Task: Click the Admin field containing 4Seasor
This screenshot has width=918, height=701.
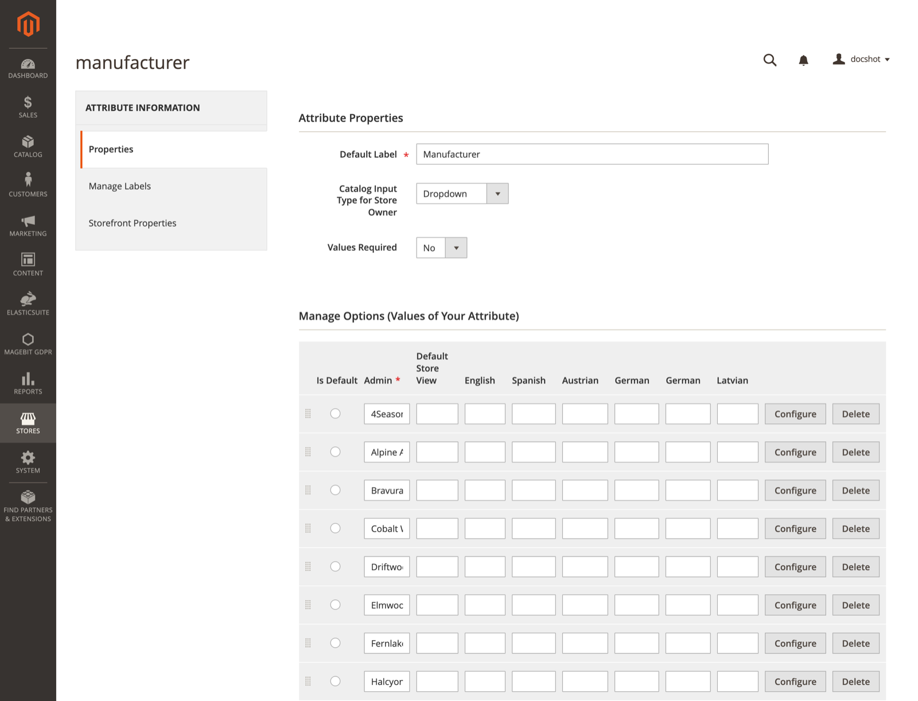Action: pos(387,414)
